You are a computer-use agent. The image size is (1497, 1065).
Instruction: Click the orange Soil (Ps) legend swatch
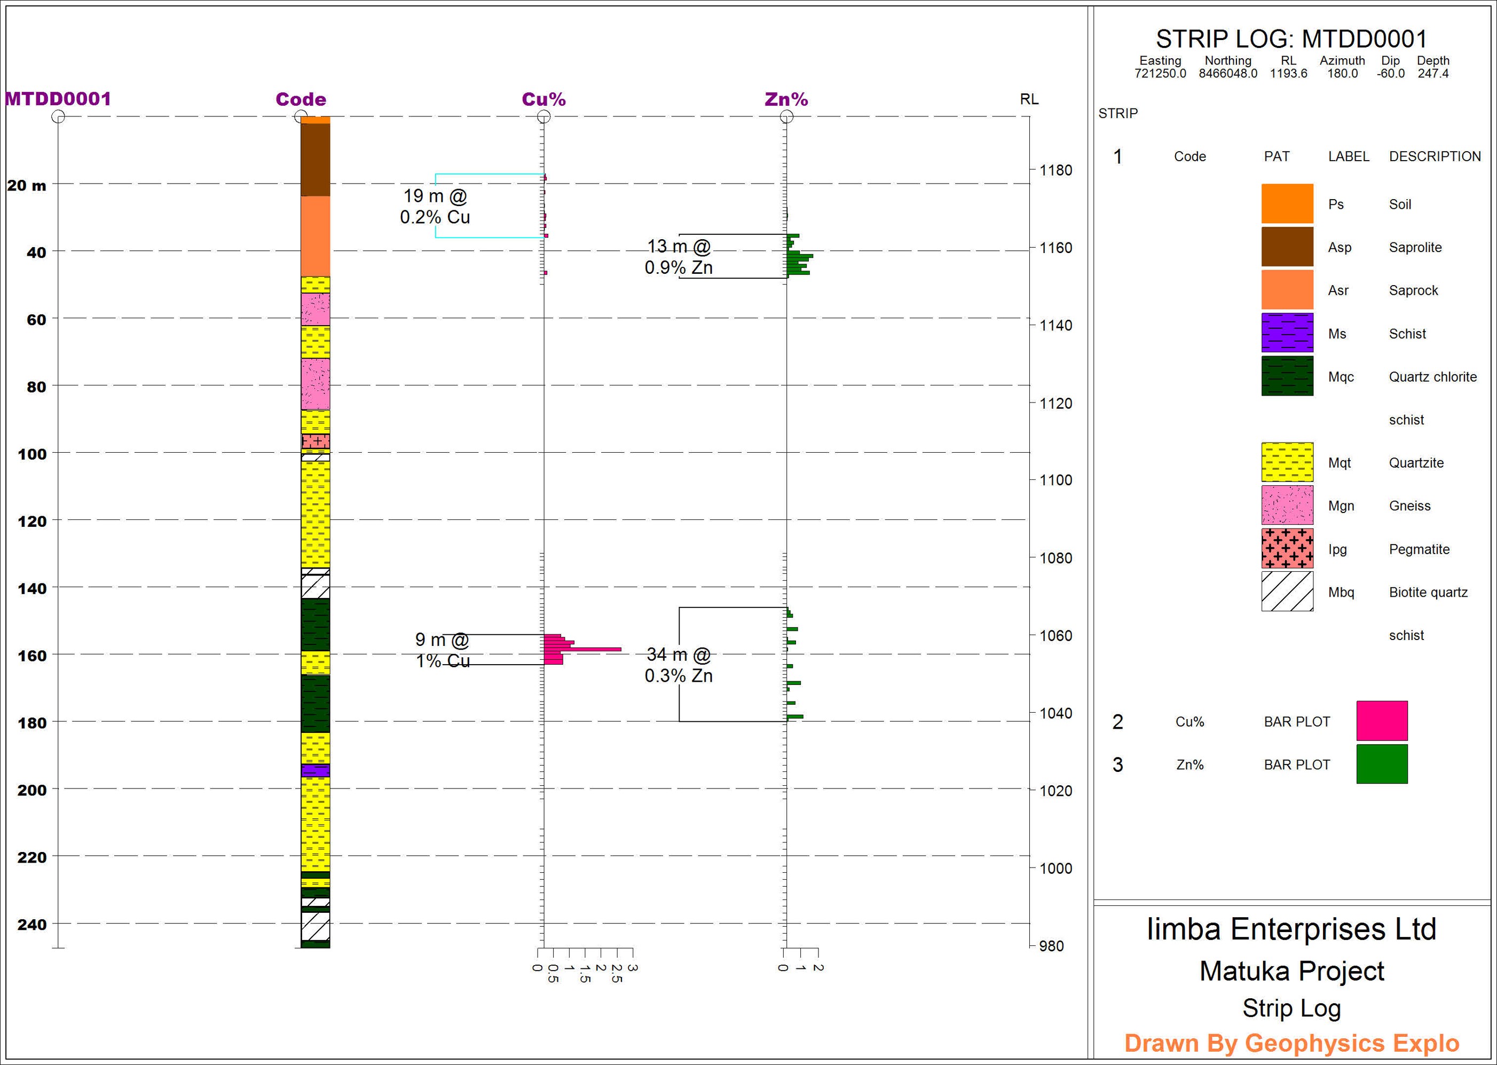point(1287,203)
